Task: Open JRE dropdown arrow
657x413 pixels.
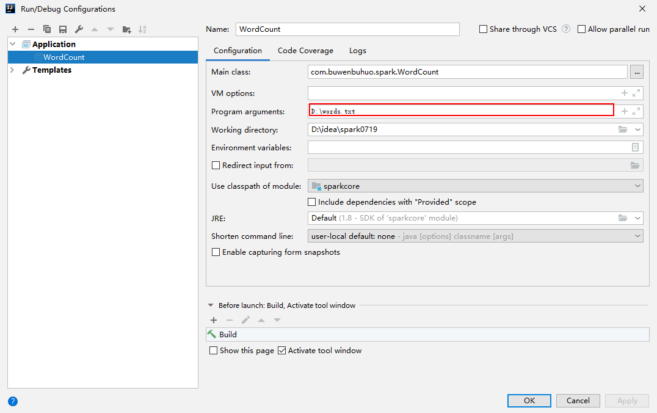Action: tap(637, 218)
